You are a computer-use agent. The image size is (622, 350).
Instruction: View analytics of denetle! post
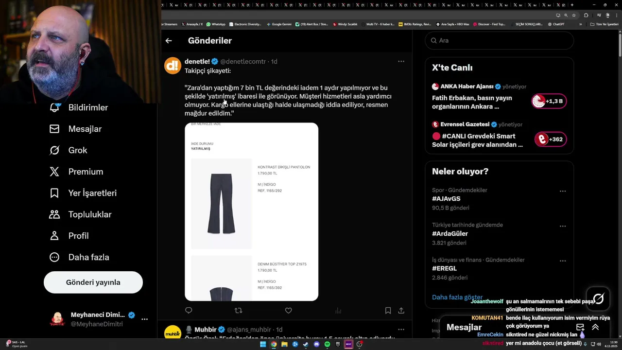pyautogui.click(x=338, y=310)
